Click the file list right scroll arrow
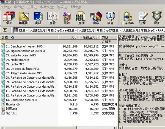The width and height of the screenshot is (165, 129). point(115,128)
